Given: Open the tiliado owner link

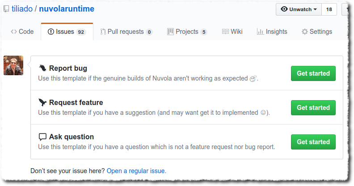Looking at the screenshot, I should pos(22,9).
